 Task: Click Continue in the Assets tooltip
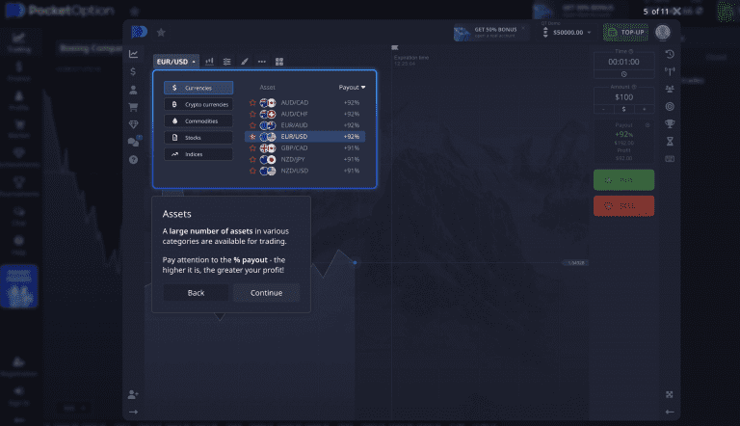coord(266,293)
